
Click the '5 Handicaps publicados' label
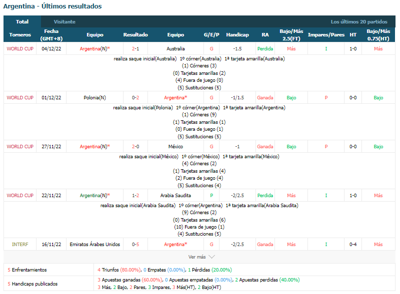(x=32, y=284)
